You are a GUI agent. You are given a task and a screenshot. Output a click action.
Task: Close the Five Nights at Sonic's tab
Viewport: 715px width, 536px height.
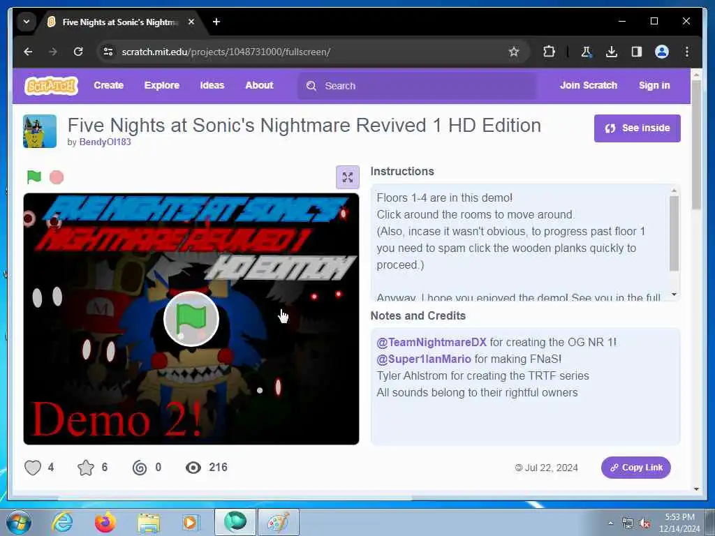tap(191, 22)
